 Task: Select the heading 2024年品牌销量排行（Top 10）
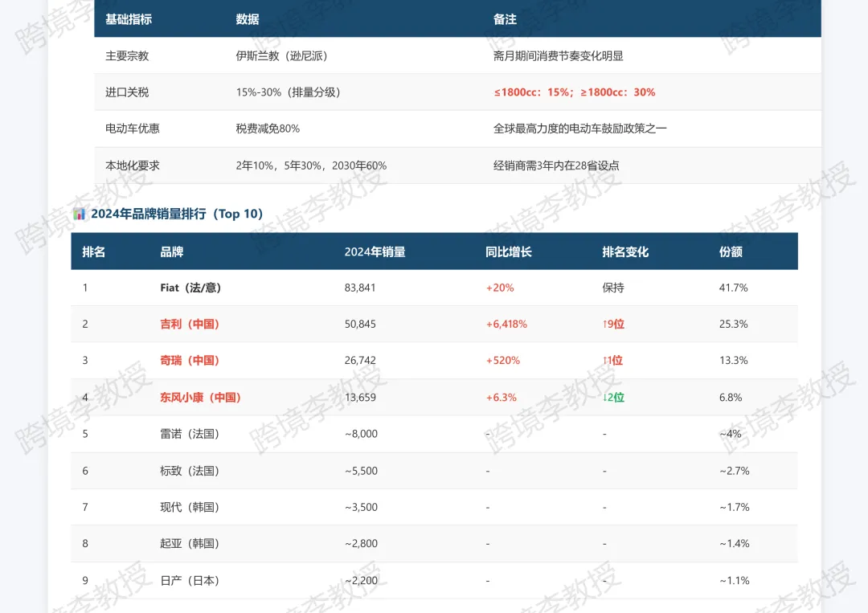coord(177,214)
